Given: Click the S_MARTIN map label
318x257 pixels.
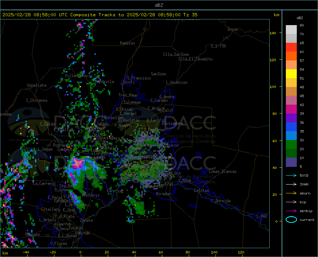Looking at the screenshot, I should click(x=146, y=157).
